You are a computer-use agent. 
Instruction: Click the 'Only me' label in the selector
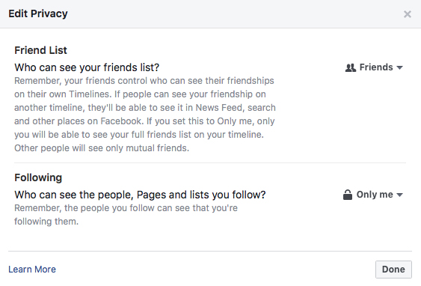(x=375, y=195)
